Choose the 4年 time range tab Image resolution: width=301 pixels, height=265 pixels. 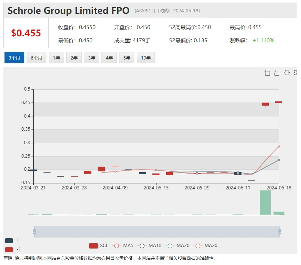(109, 58)
